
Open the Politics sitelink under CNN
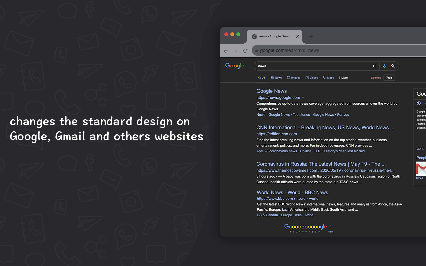(x=306, y=151)
